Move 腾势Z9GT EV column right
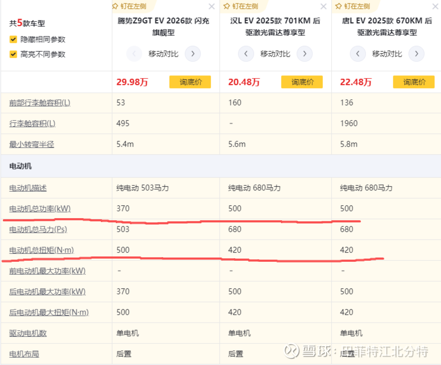 tap(193, 54)
